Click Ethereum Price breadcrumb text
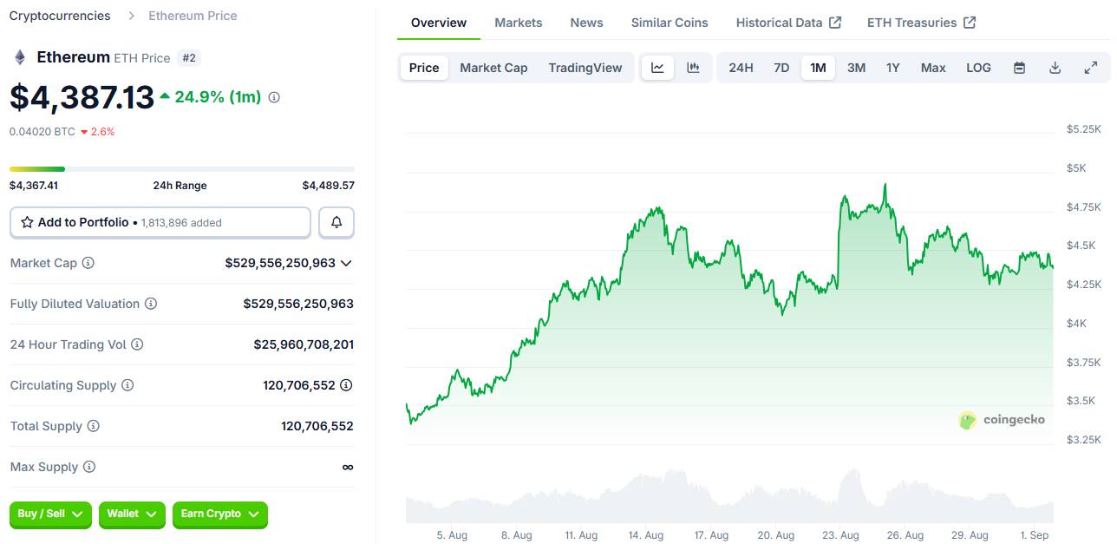This screenshot has height=544, width=1117. coord(193,16)
